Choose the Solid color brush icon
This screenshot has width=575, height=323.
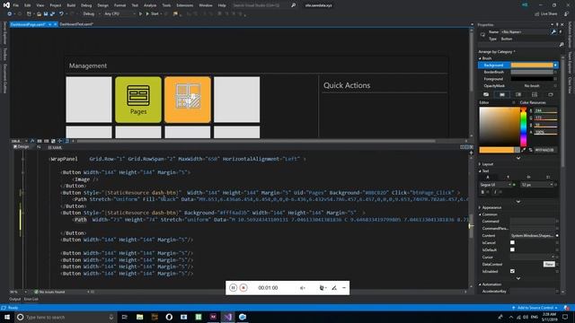(502, 95)
